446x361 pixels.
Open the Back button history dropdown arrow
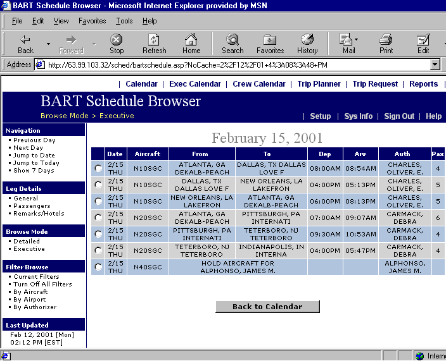click(x=48, y=43)
